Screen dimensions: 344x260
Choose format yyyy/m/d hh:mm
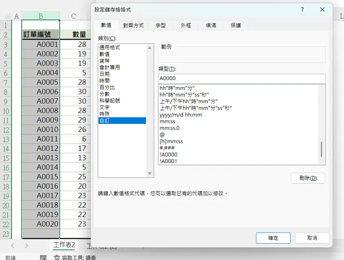tap(238, 115)
